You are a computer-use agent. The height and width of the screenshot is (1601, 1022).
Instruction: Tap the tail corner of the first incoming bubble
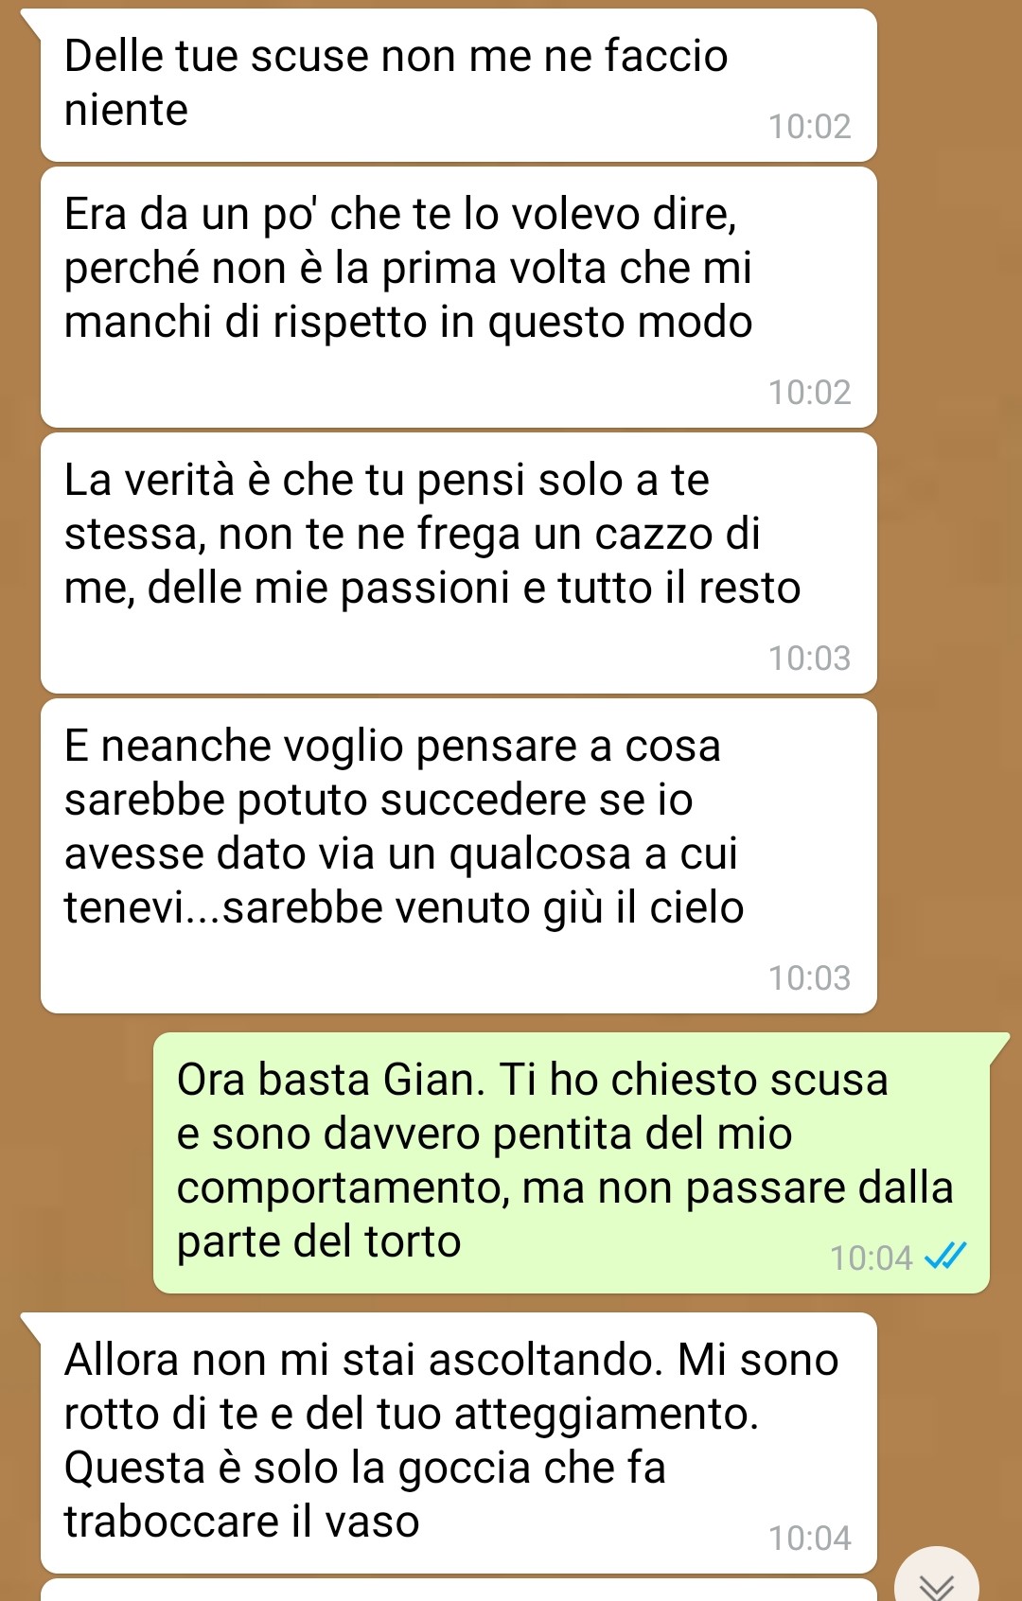[x=31, y=24]
